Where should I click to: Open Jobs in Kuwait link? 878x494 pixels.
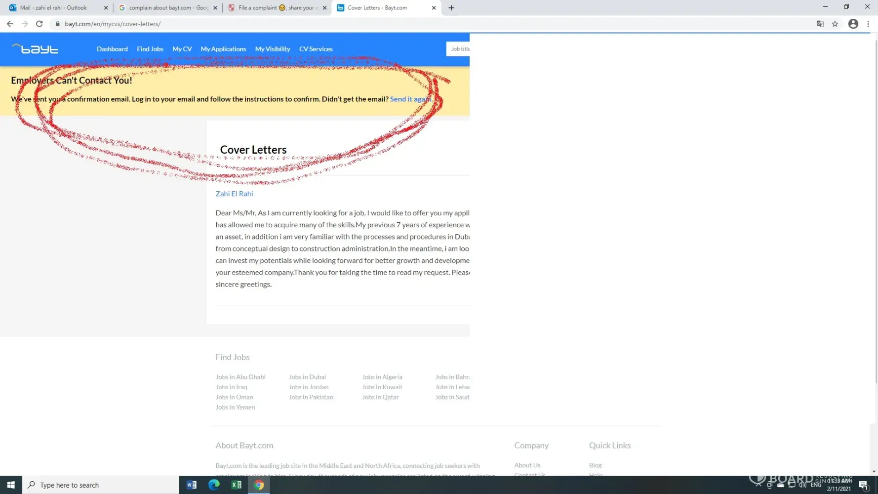pos(382,387)
